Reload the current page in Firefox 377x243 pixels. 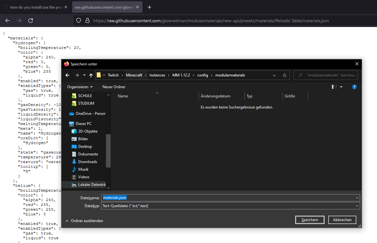(x=30, y=20)
